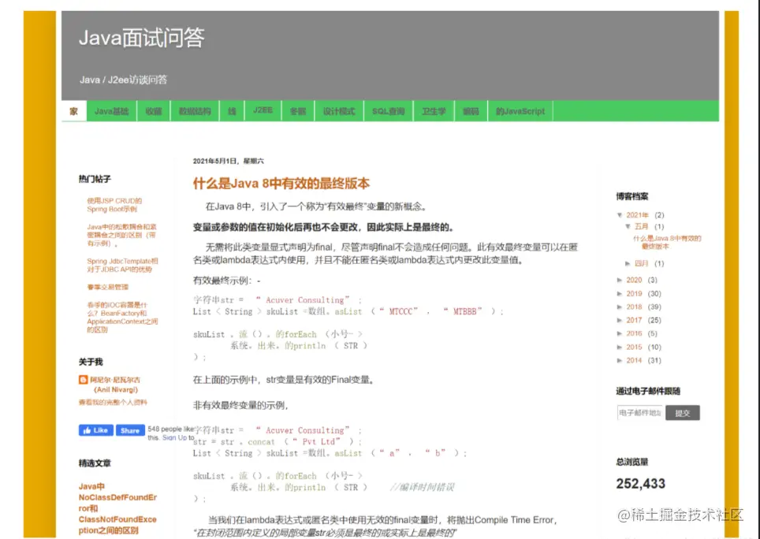Open the 数据结构 tab
Viewport: 760px width, 539px height.
click(x=195, y=111)
